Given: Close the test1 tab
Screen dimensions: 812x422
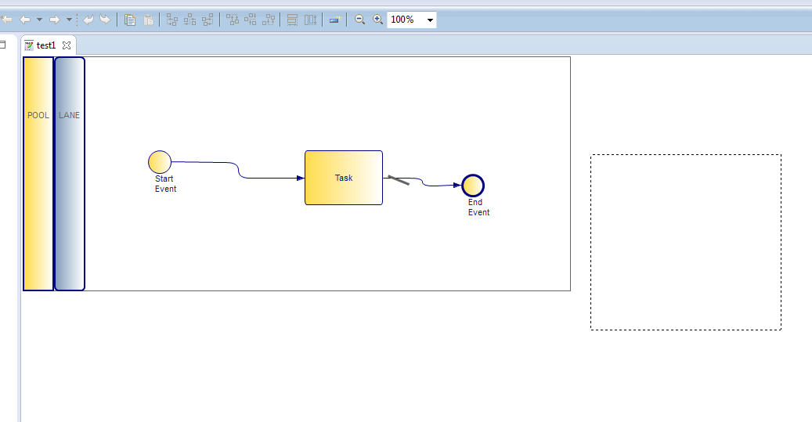Looking at the screenshot, I should tap(67, 45).
